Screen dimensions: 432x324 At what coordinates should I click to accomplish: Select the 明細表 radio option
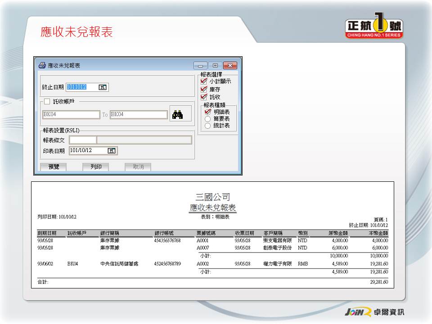tap(208, 112)
